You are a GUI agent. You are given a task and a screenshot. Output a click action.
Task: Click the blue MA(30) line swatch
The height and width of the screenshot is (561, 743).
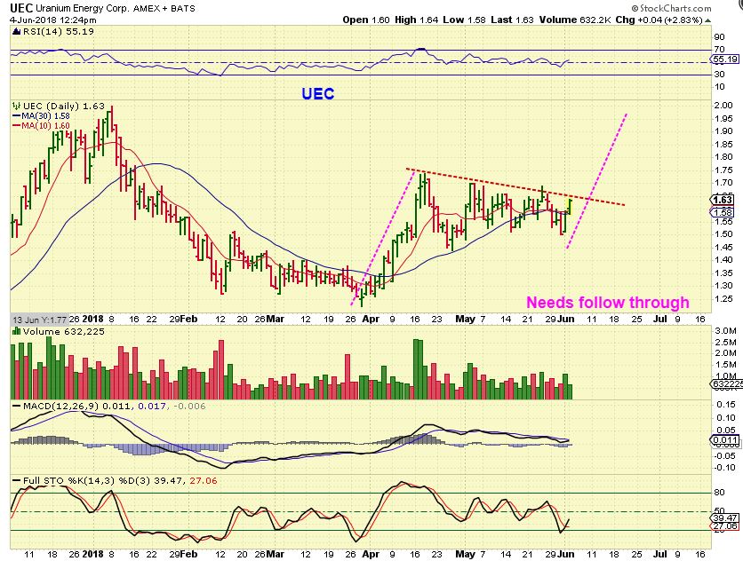(x=17, y=116)
